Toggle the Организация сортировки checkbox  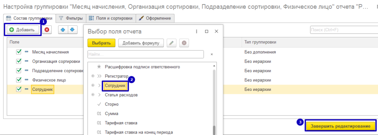point(18,61)
